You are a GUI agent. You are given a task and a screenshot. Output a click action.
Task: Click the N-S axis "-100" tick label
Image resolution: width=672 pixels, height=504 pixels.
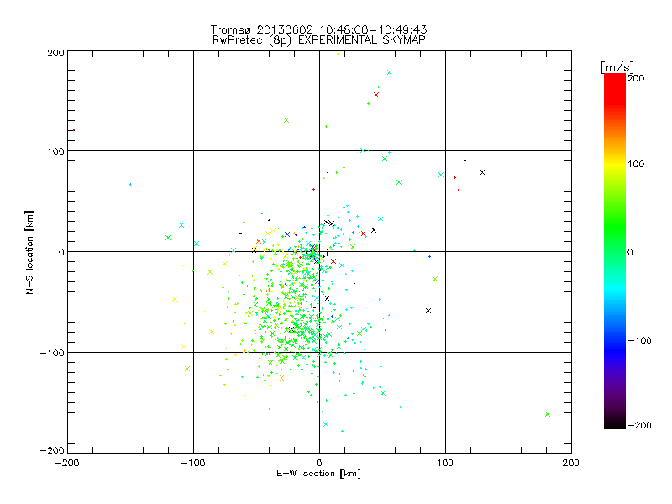click(52, 353)
